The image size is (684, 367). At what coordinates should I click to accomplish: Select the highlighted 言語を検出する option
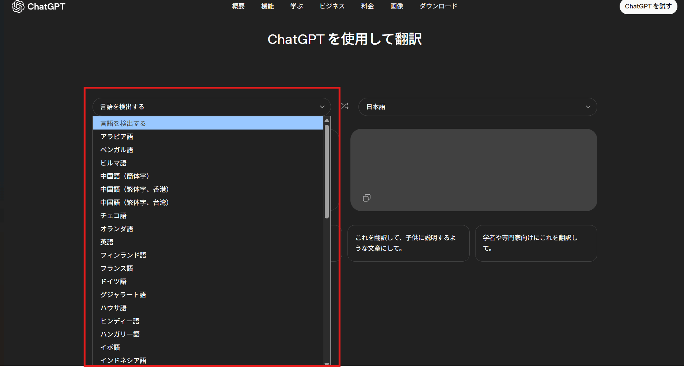tap(208, 123)
